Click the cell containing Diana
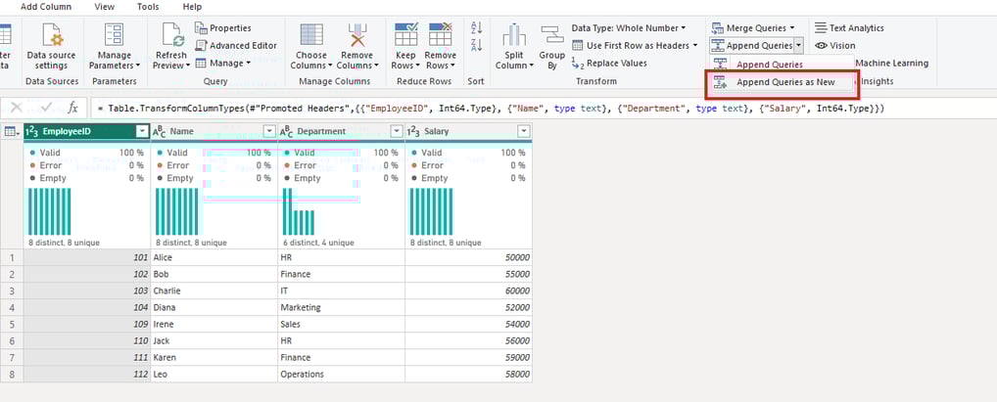Image resolution: width=997 pixels, height=402 pixels. (x=214, y=307)
